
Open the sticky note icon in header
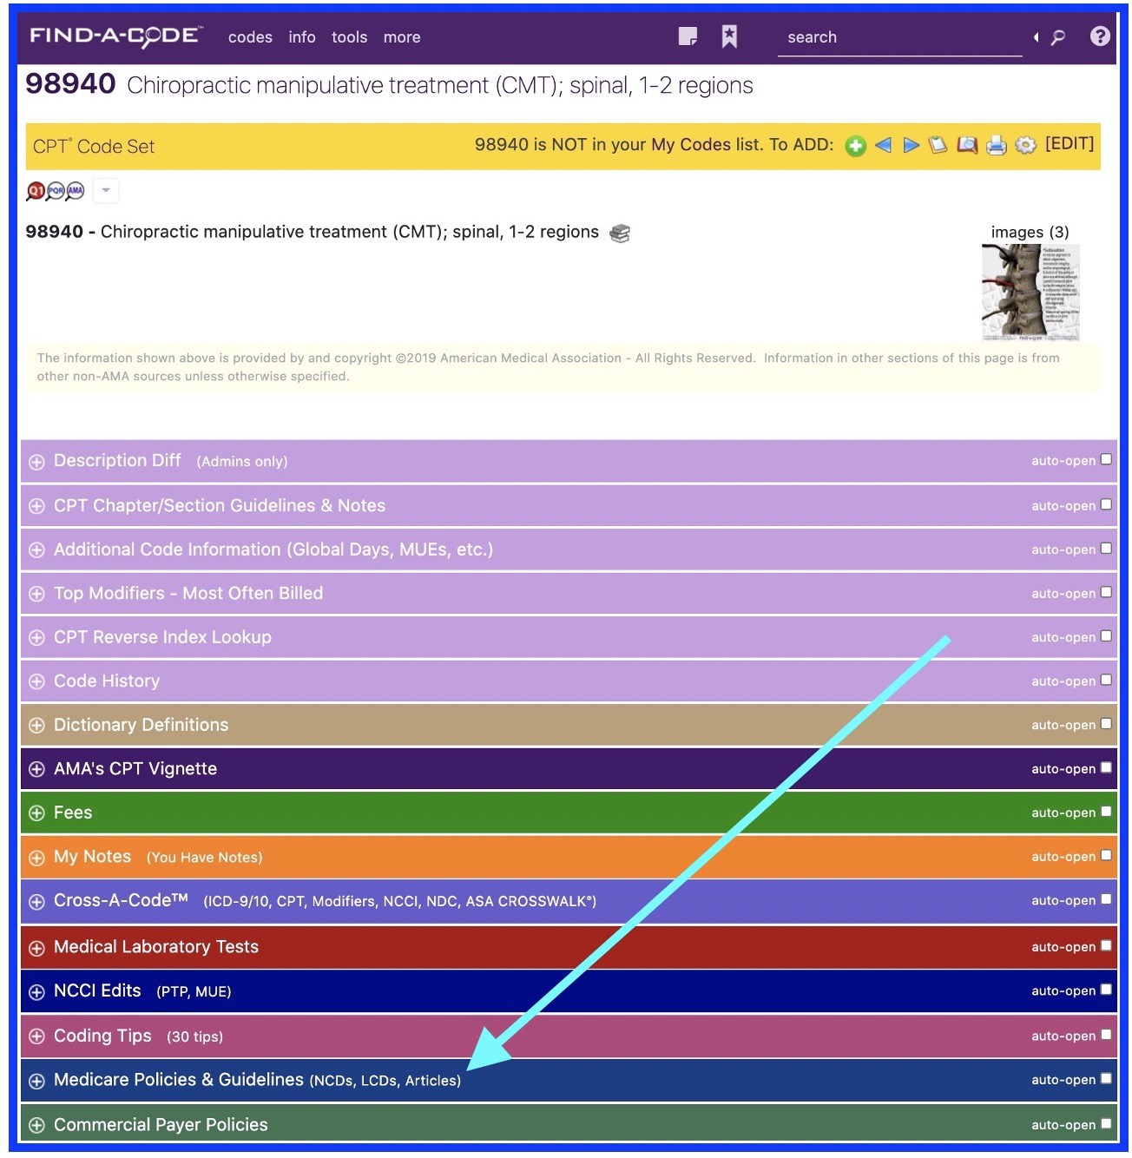point(688,36)
